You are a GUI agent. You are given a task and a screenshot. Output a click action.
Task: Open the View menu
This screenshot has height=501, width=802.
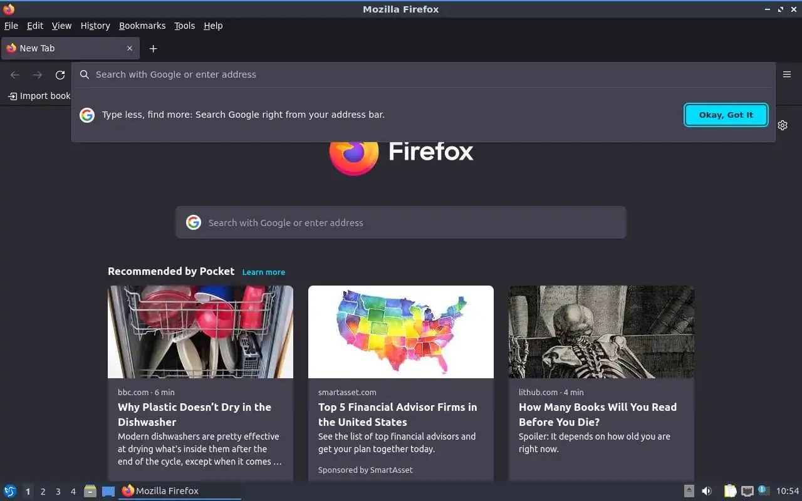[61, 26]
